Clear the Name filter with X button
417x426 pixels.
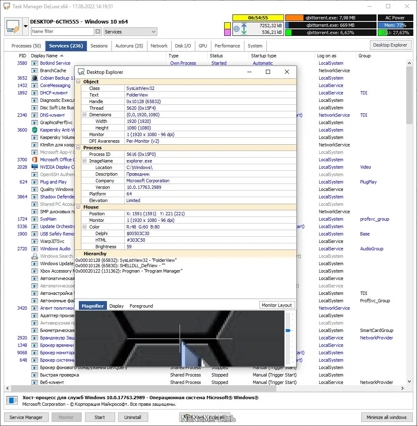point(98,31)
